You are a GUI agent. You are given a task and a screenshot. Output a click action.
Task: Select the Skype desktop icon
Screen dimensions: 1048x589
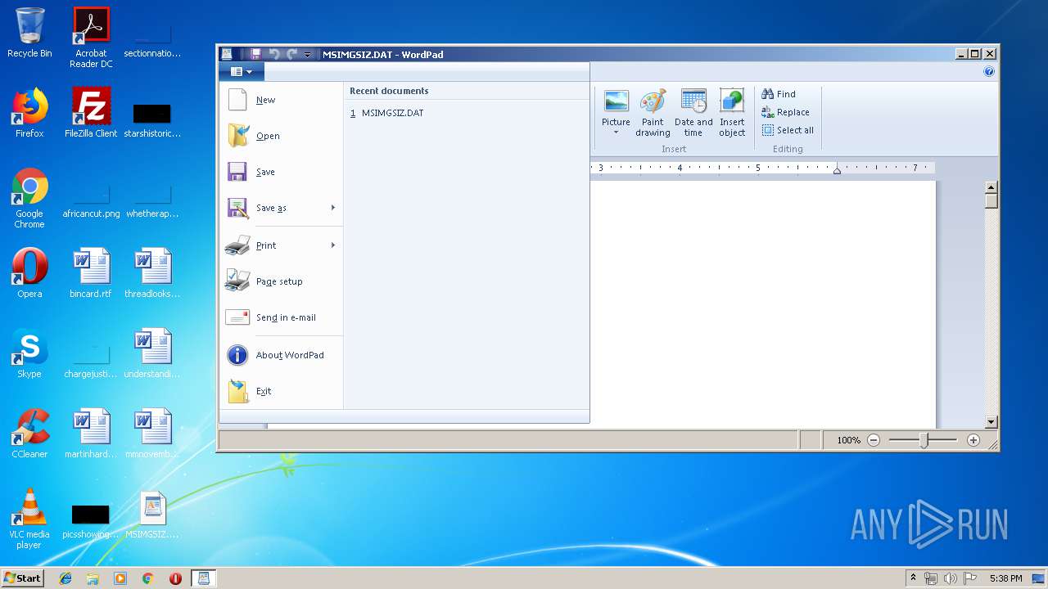[x=29, y=353]
